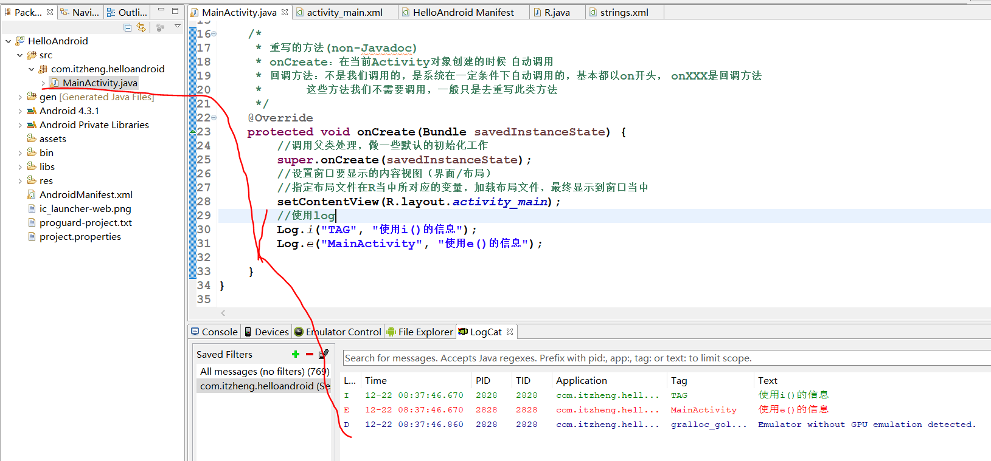Viewport: 991px width, 461px height.
Task: Expand Android 4.3.1 library node
Action: 20,111
